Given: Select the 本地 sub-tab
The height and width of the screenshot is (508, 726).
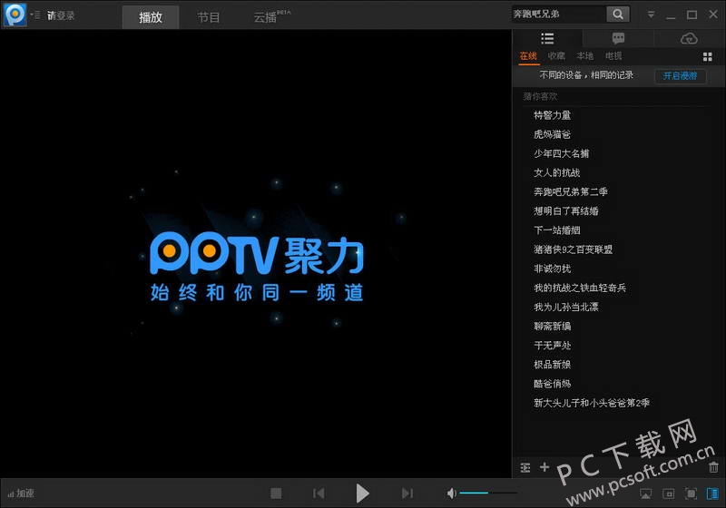Looking at the screenshot, I should point(584,56).
